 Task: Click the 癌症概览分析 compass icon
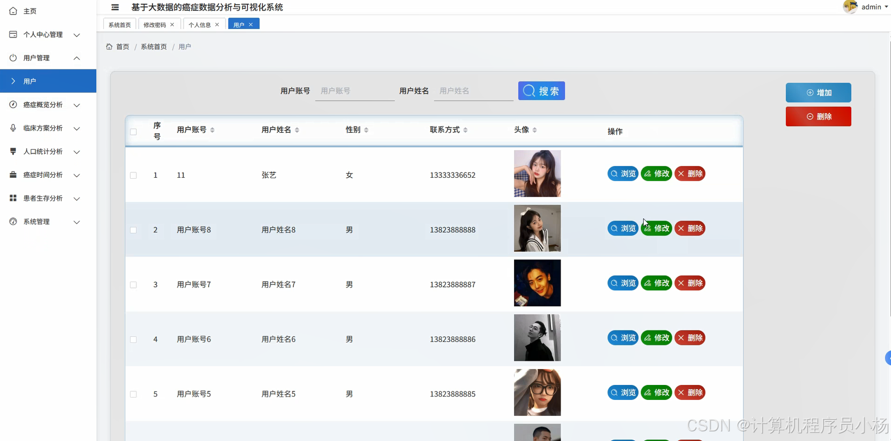pyautogui.click(x=13, y=104)
